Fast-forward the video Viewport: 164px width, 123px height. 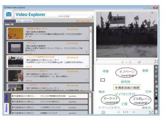point(130,62)
